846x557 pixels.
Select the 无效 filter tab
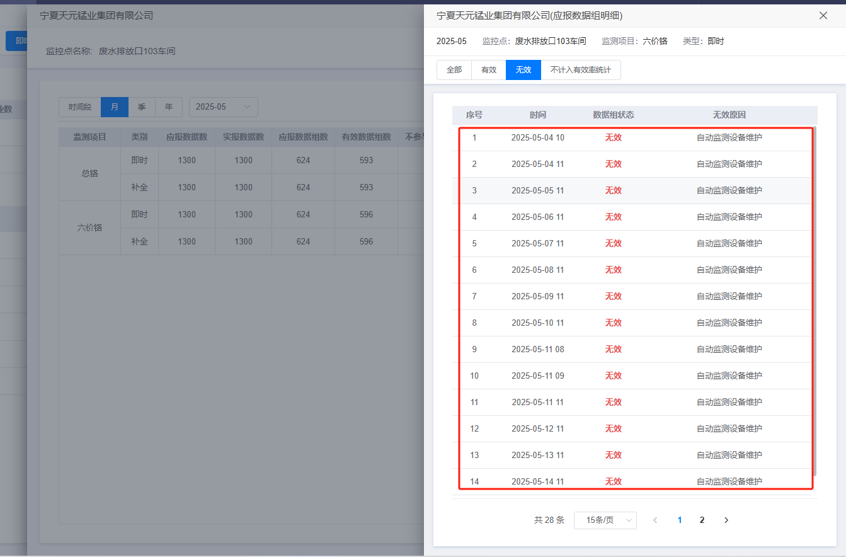coord(523,70)
